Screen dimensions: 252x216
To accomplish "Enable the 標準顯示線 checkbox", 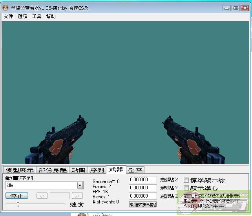I will click(x=186, y=180).
